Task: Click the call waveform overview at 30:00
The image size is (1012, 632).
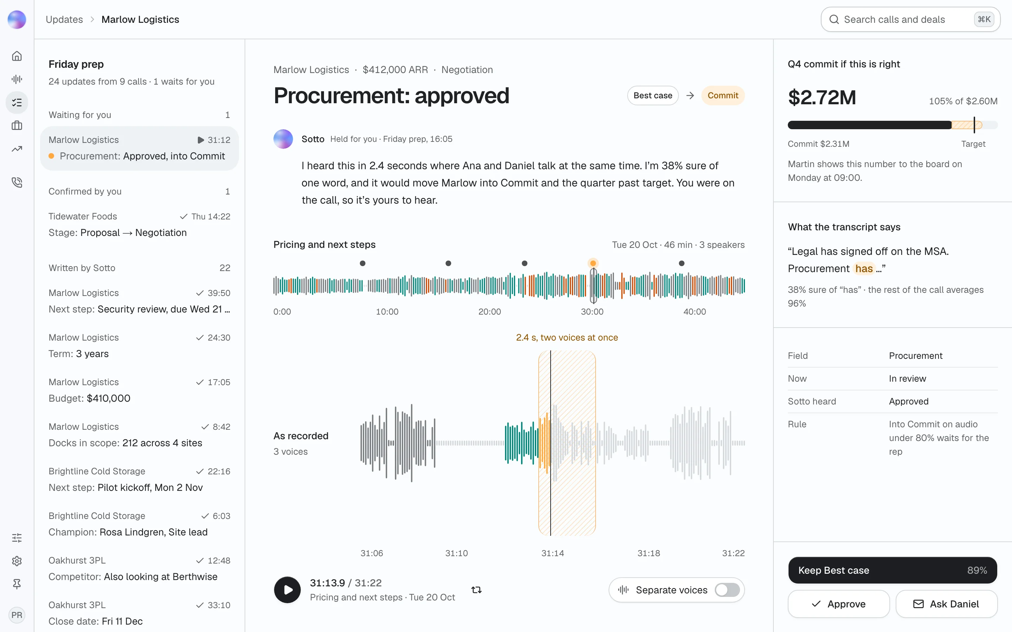Action: (x=593, y=286)
